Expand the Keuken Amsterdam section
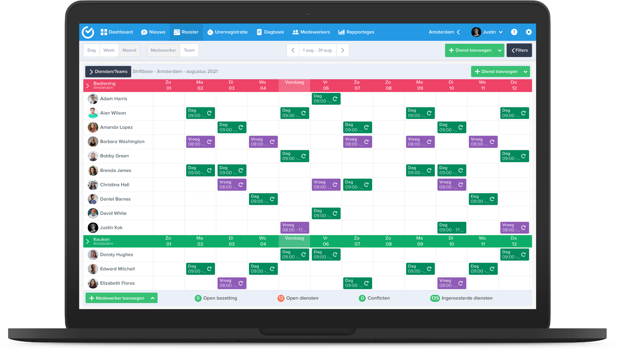Viewport: 617px width, 350px height. [x=88, y=241]
